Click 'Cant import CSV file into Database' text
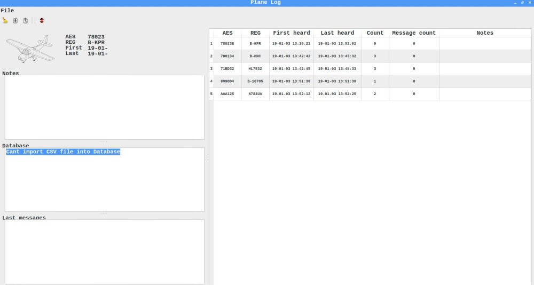This screenshot has width=534, height=285. point(63,152)
